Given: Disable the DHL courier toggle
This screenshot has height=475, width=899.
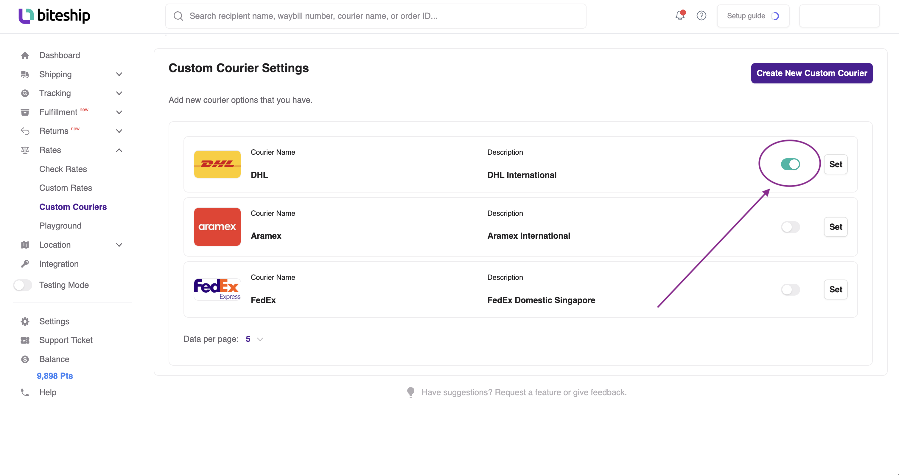Looking at the screenshot, I should click(x=790, y=164).
